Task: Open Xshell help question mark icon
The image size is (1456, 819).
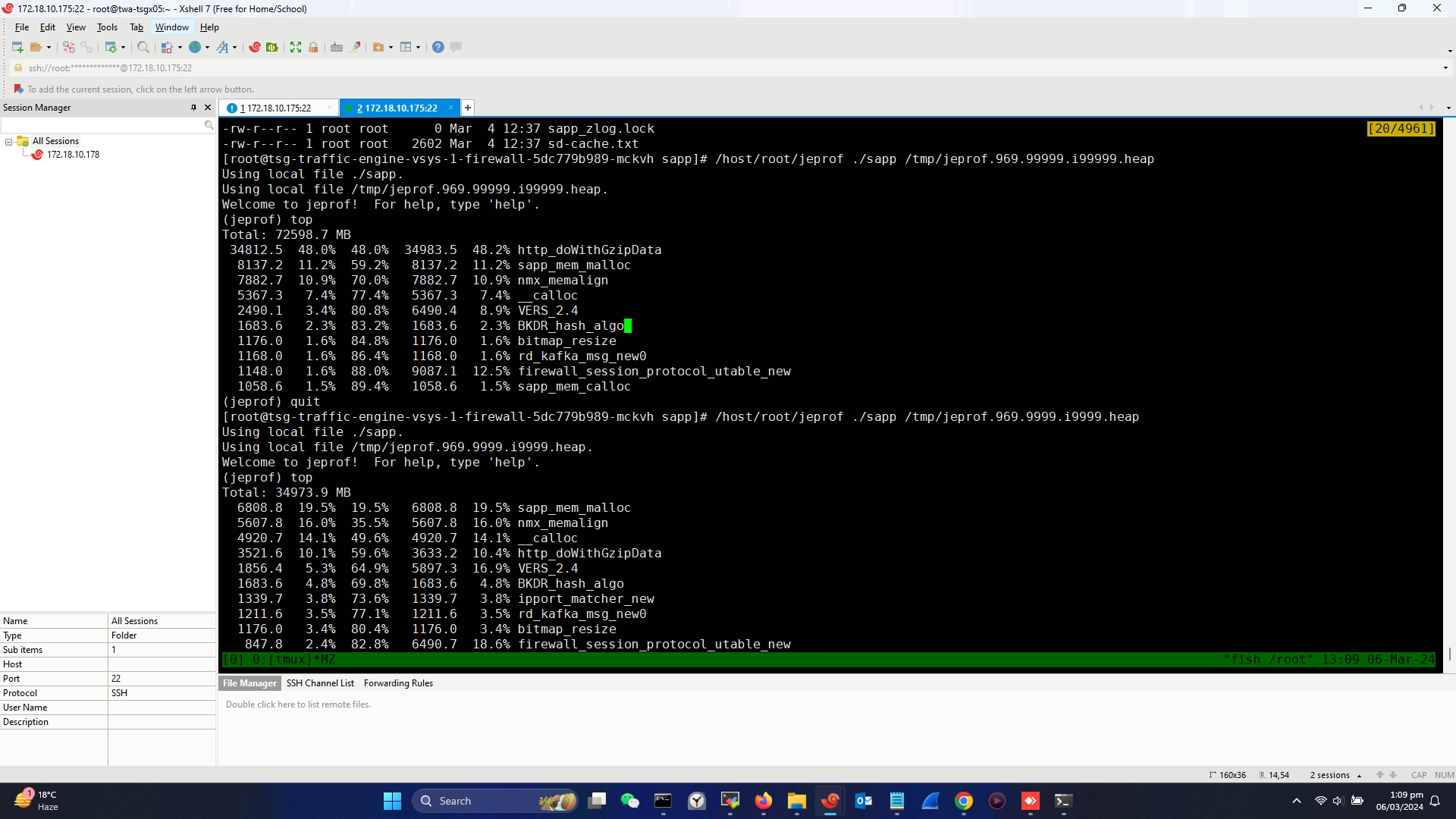Action: pyautogui.click(x=438, y=47)
